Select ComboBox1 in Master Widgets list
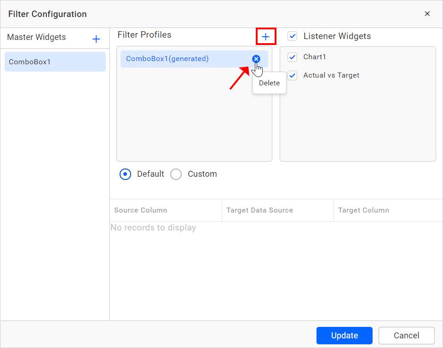 coord(55,62)
